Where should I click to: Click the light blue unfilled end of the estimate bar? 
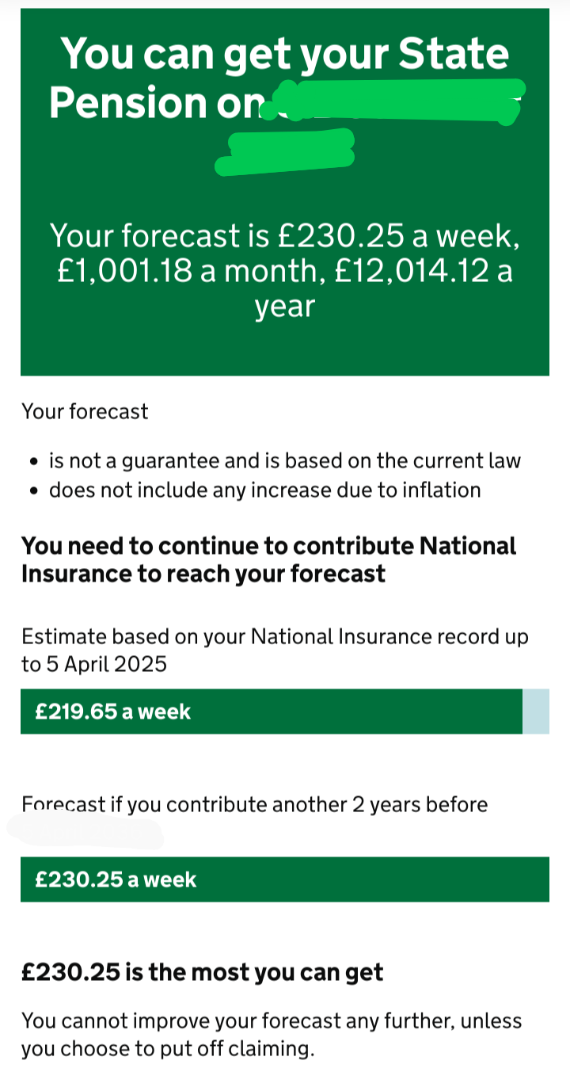point(536,711)
